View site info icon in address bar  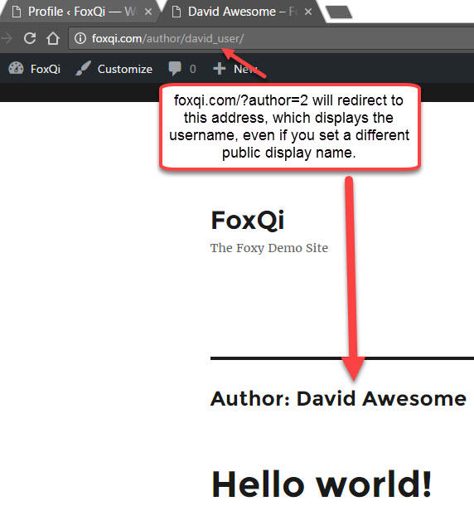tap(80, 38)
